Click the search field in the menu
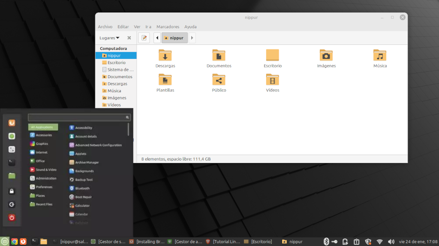This screenshot has width=439, height=246. tap(79, 117)
